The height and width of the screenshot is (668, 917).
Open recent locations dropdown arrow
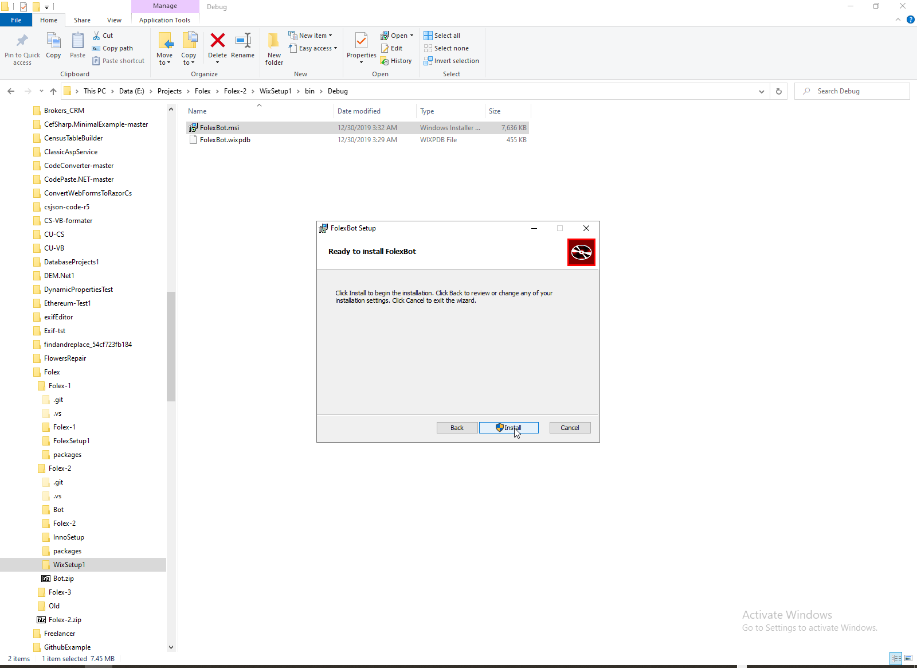coord(41,91)
